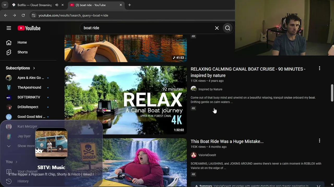Click the 'SCREAMING, LAUGHING' description snippet

click(x=256, y=166)
